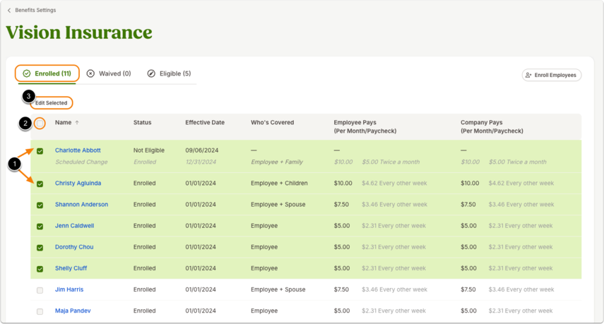The width and height of the screenshot is (604, 324).
Task: Click the Waived tab X-circle icon
Action: click(x=90, y=73)
